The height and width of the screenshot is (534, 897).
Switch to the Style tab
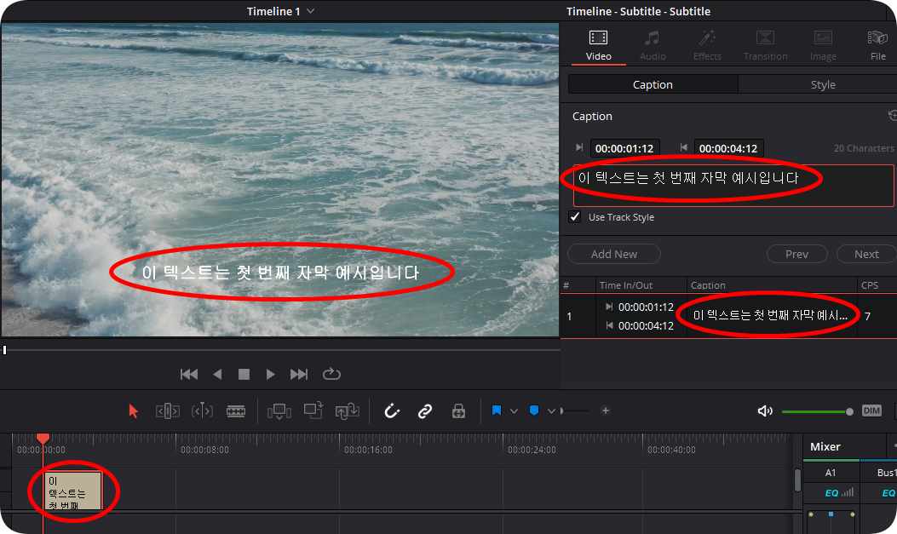tap(822, 84)
